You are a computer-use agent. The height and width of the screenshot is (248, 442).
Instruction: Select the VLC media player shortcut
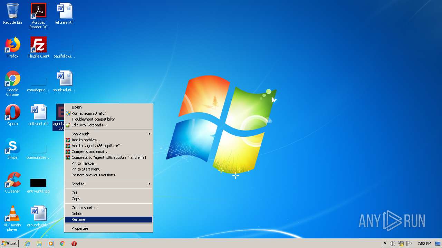pos(12,218)
